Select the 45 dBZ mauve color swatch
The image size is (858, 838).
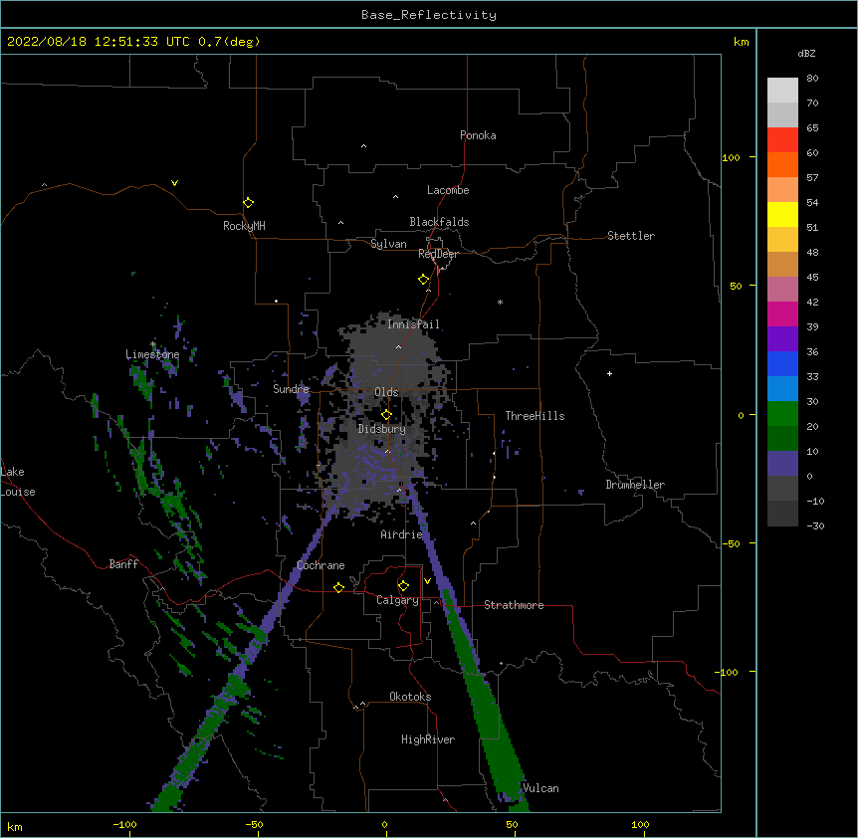point(782,290)
